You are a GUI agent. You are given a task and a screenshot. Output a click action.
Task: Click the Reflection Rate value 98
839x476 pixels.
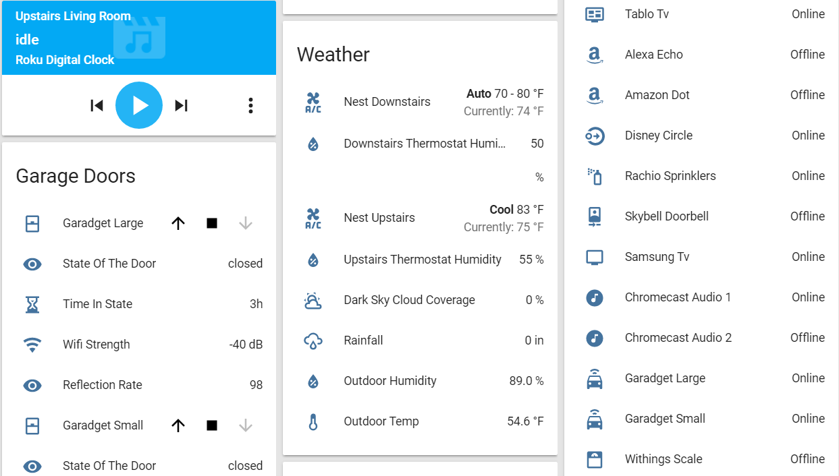256,385
